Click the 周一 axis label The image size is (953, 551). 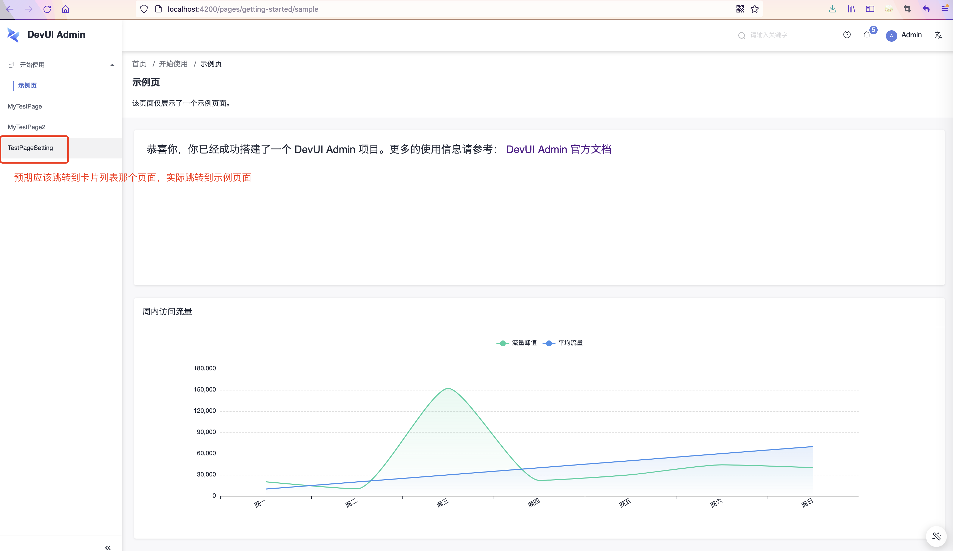point(260,503)
